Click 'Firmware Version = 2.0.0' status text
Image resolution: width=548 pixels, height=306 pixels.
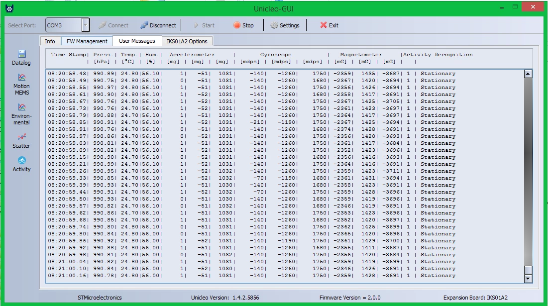tap(350, 298)
